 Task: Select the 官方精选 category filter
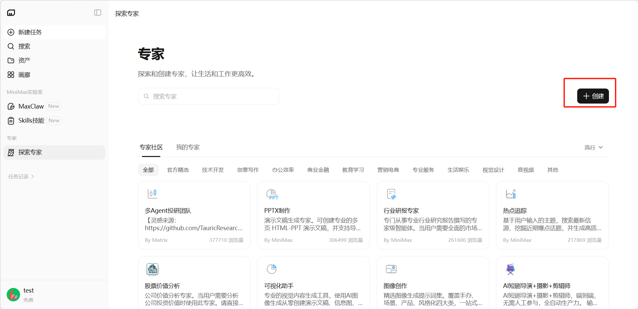tap(178, 170)
